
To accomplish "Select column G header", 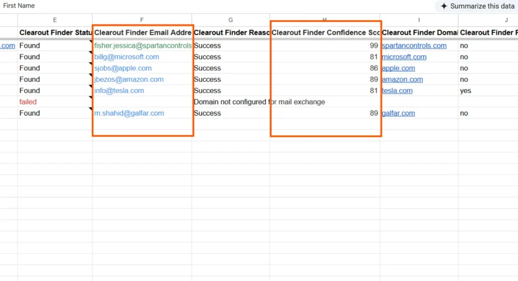I will pos(231,20).
